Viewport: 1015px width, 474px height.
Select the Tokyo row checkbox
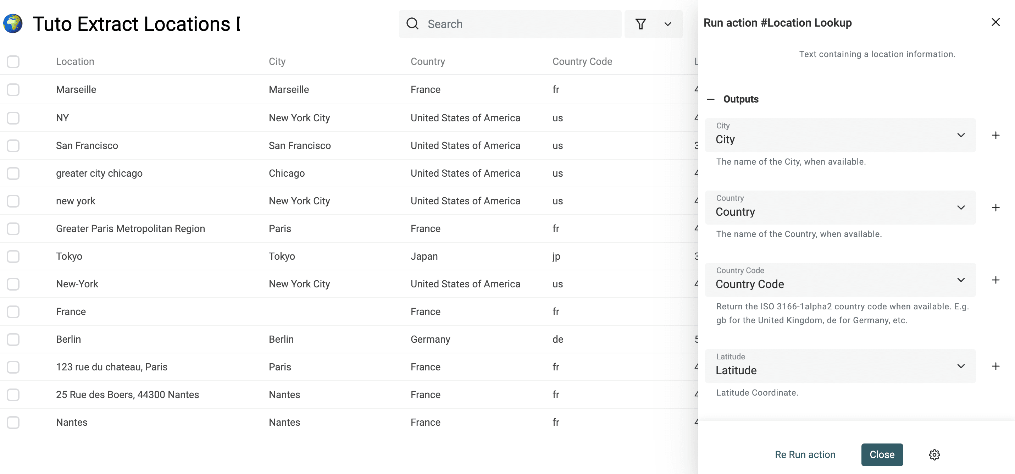click(13, 256)
